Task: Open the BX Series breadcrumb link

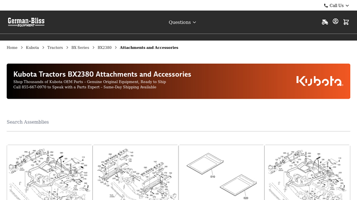Action: tap(80, 48)
